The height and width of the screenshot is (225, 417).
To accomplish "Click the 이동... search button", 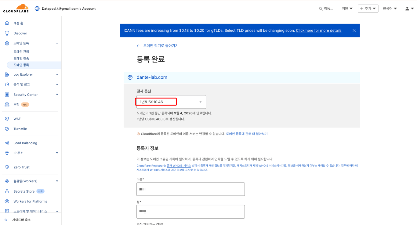I will [x=326, y=9].
